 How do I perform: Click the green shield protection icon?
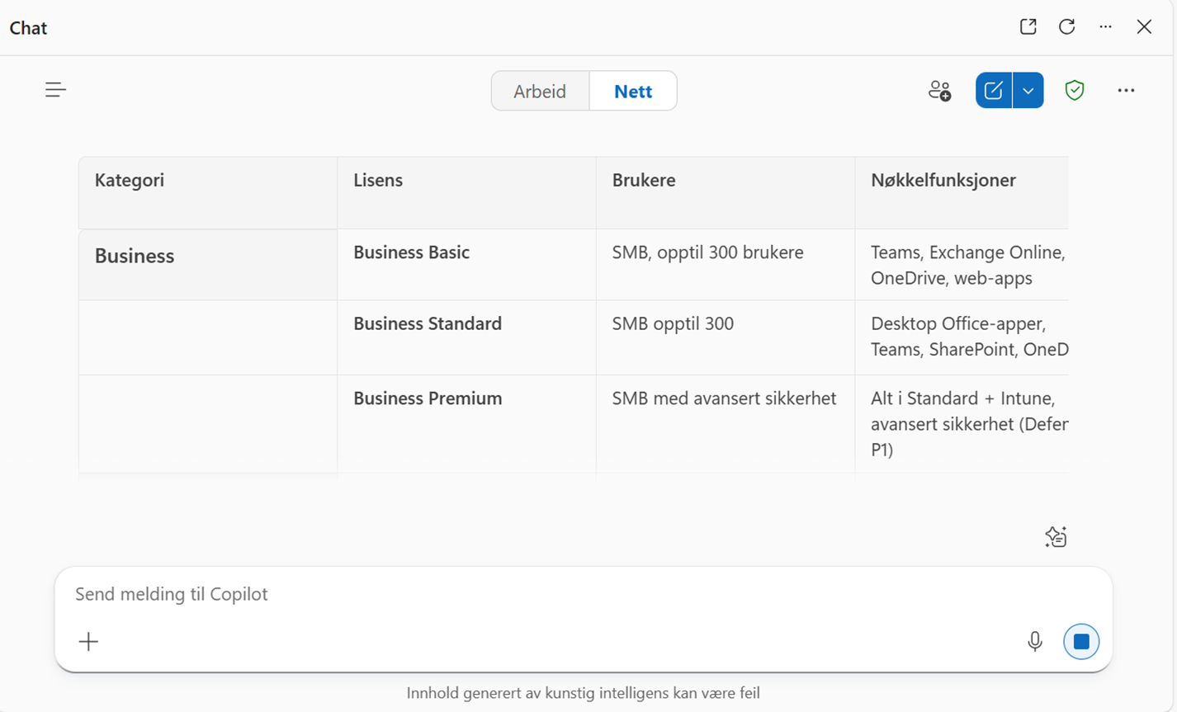tap(1074, 91)
